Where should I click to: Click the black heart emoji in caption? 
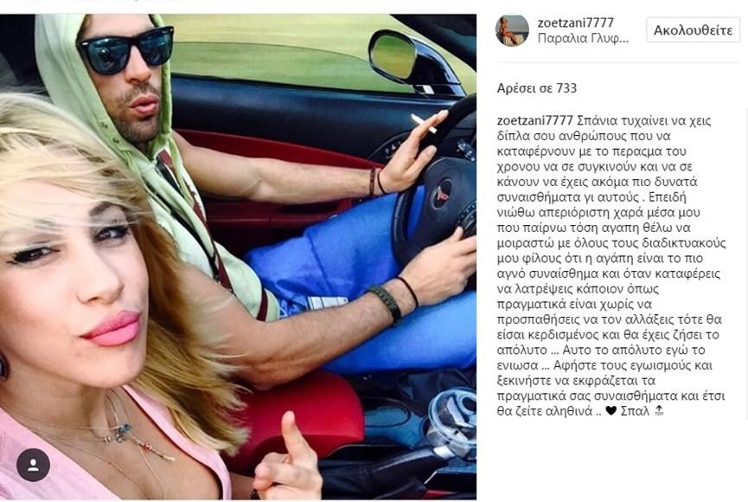(611, 410)
